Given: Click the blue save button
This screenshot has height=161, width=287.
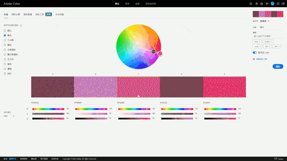Looking at the screenshot, I should coord(278,67).
